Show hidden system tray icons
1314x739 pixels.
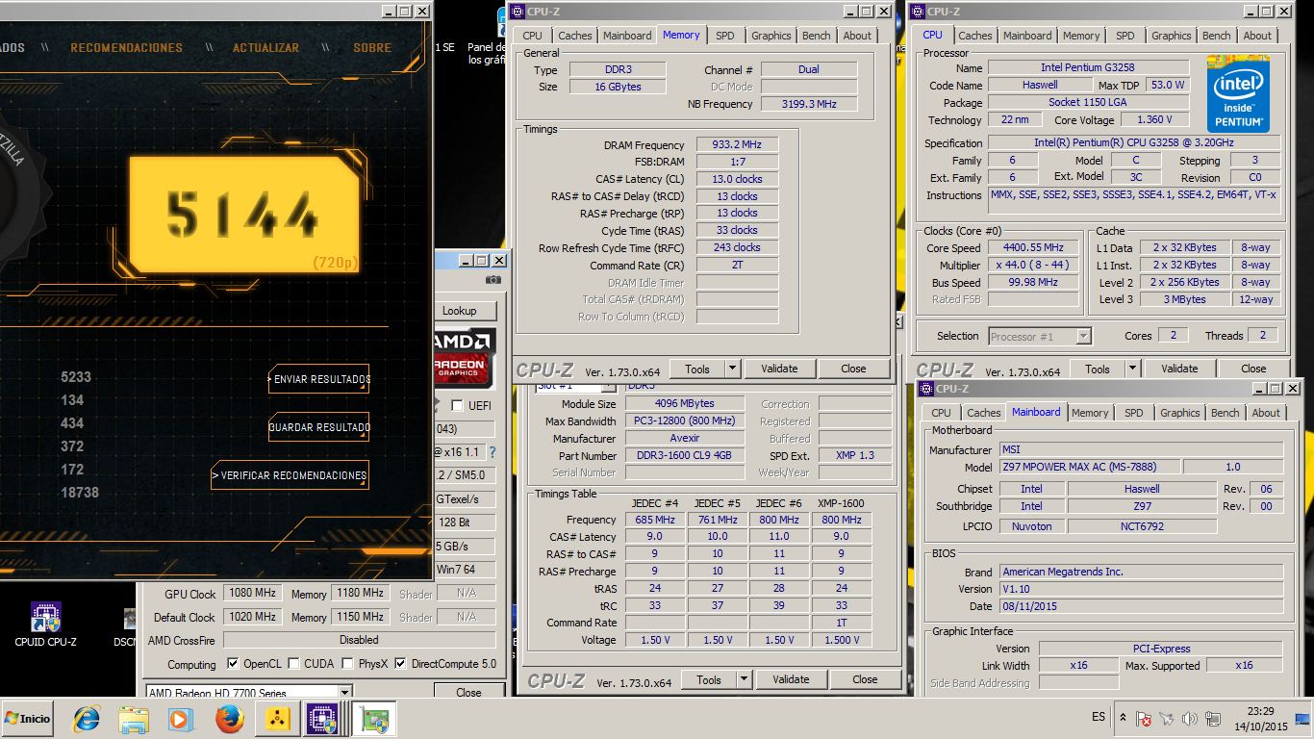point(1123,718)
